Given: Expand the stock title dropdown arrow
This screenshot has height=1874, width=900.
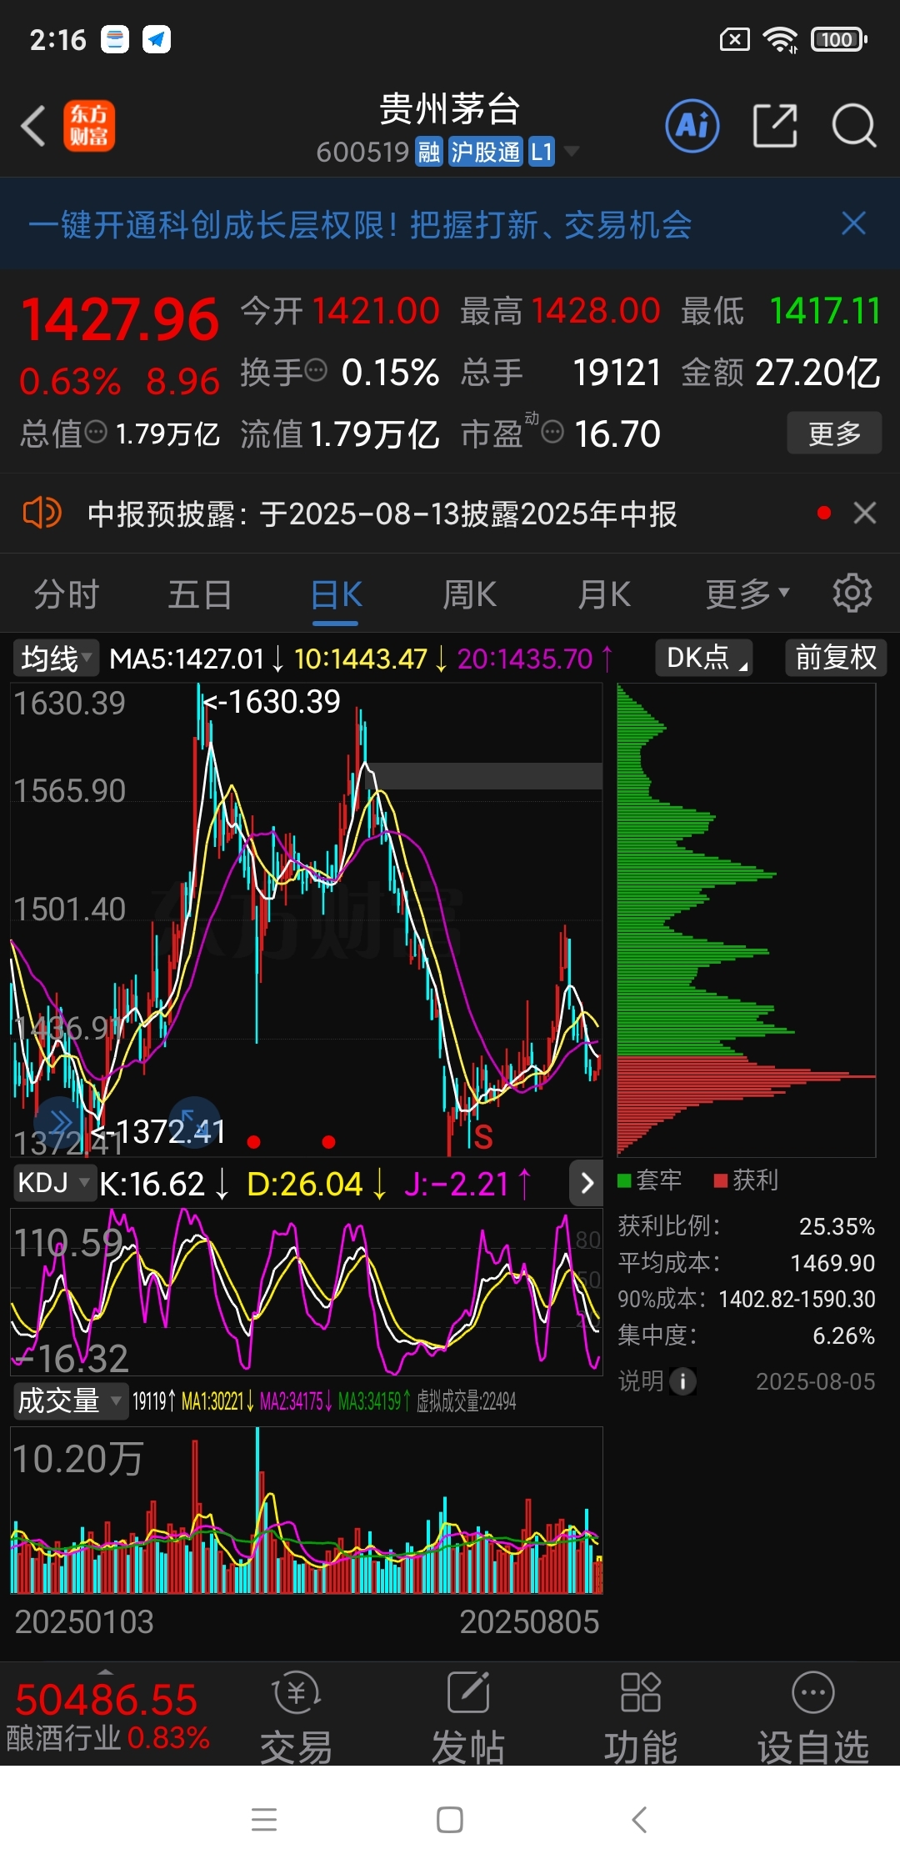Looking at the screenshot, I should tap(572, 151).
